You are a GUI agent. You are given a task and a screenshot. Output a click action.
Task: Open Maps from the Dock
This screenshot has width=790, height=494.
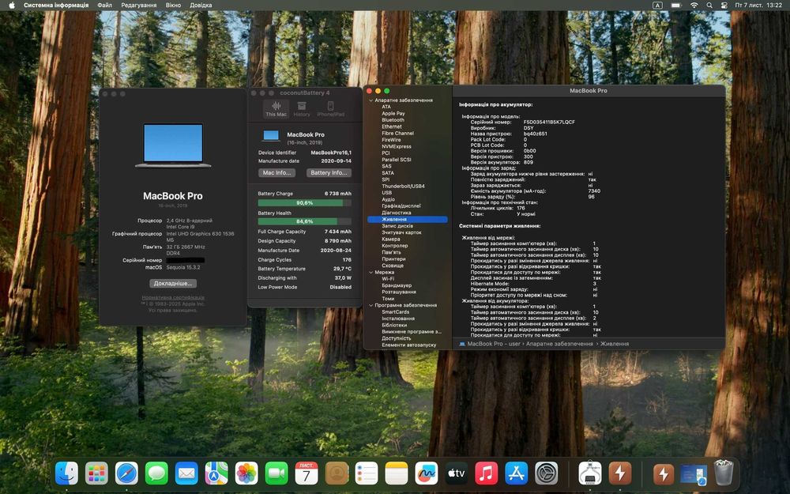pyautogui.click(x=216, y=473)
